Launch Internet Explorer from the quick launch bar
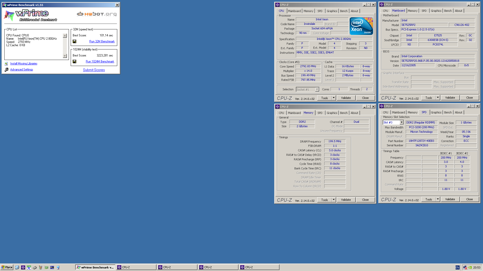 click(x=17, y=267)
